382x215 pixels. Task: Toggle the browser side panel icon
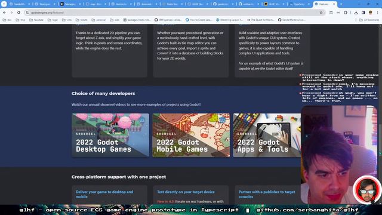pos(363,13)
